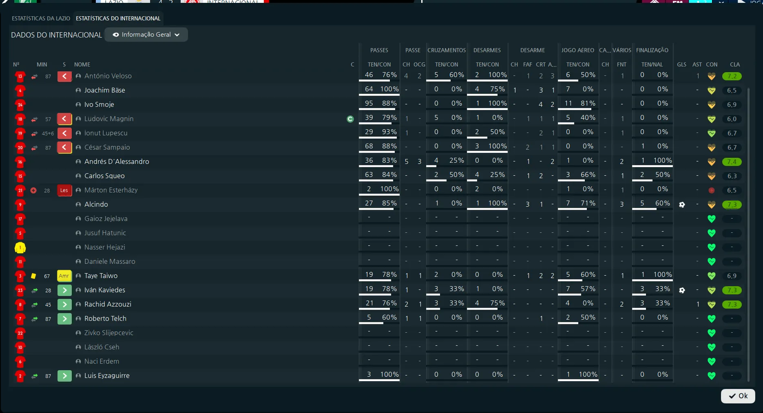The image size is (763, 413).
Task: Click the Nº column header
Action: tap(16, 64)
